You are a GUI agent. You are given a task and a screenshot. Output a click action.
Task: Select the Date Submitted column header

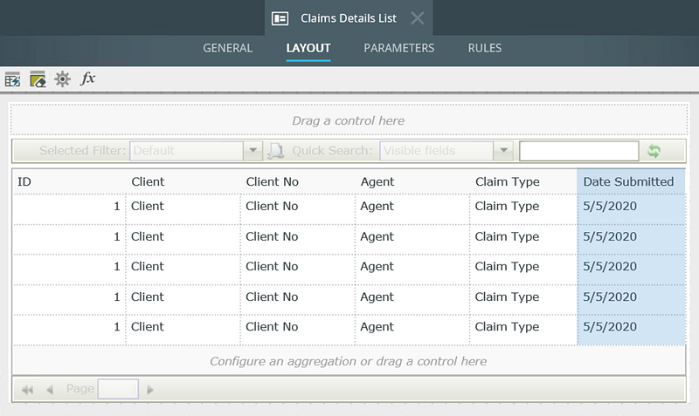tap(629, 181)
